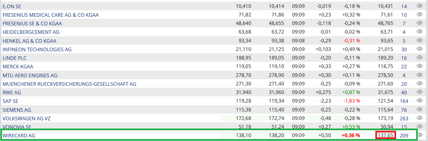Click eye icon in Muenchener Rueckversicherung row
This screenshot has height=141, width=428.
[419, 83]
